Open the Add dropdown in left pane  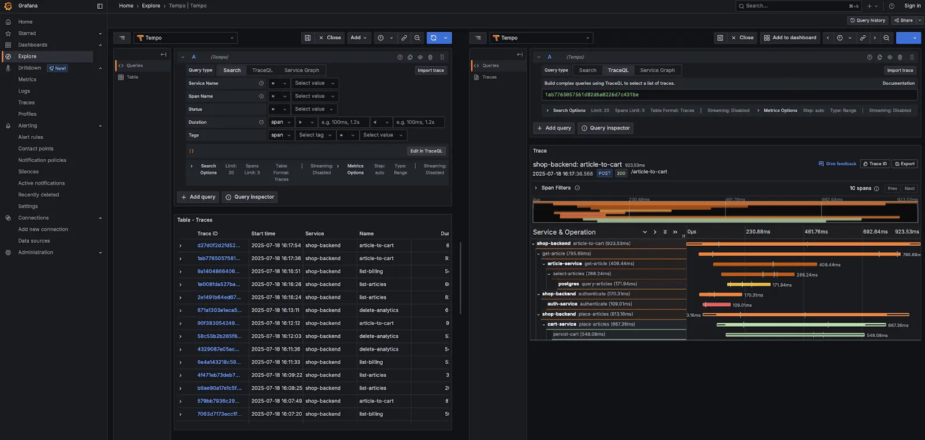click(x=358, y=38)
